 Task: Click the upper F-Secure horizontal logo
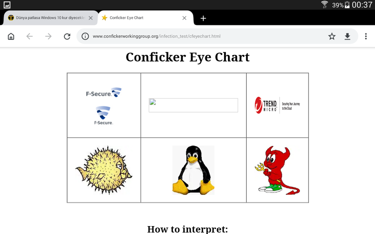[x=104, y=92]
